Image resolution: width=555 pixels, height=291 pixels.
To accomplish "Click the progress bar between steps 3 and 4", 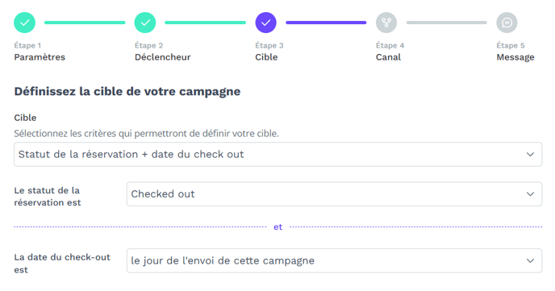I will pos(326,23).
